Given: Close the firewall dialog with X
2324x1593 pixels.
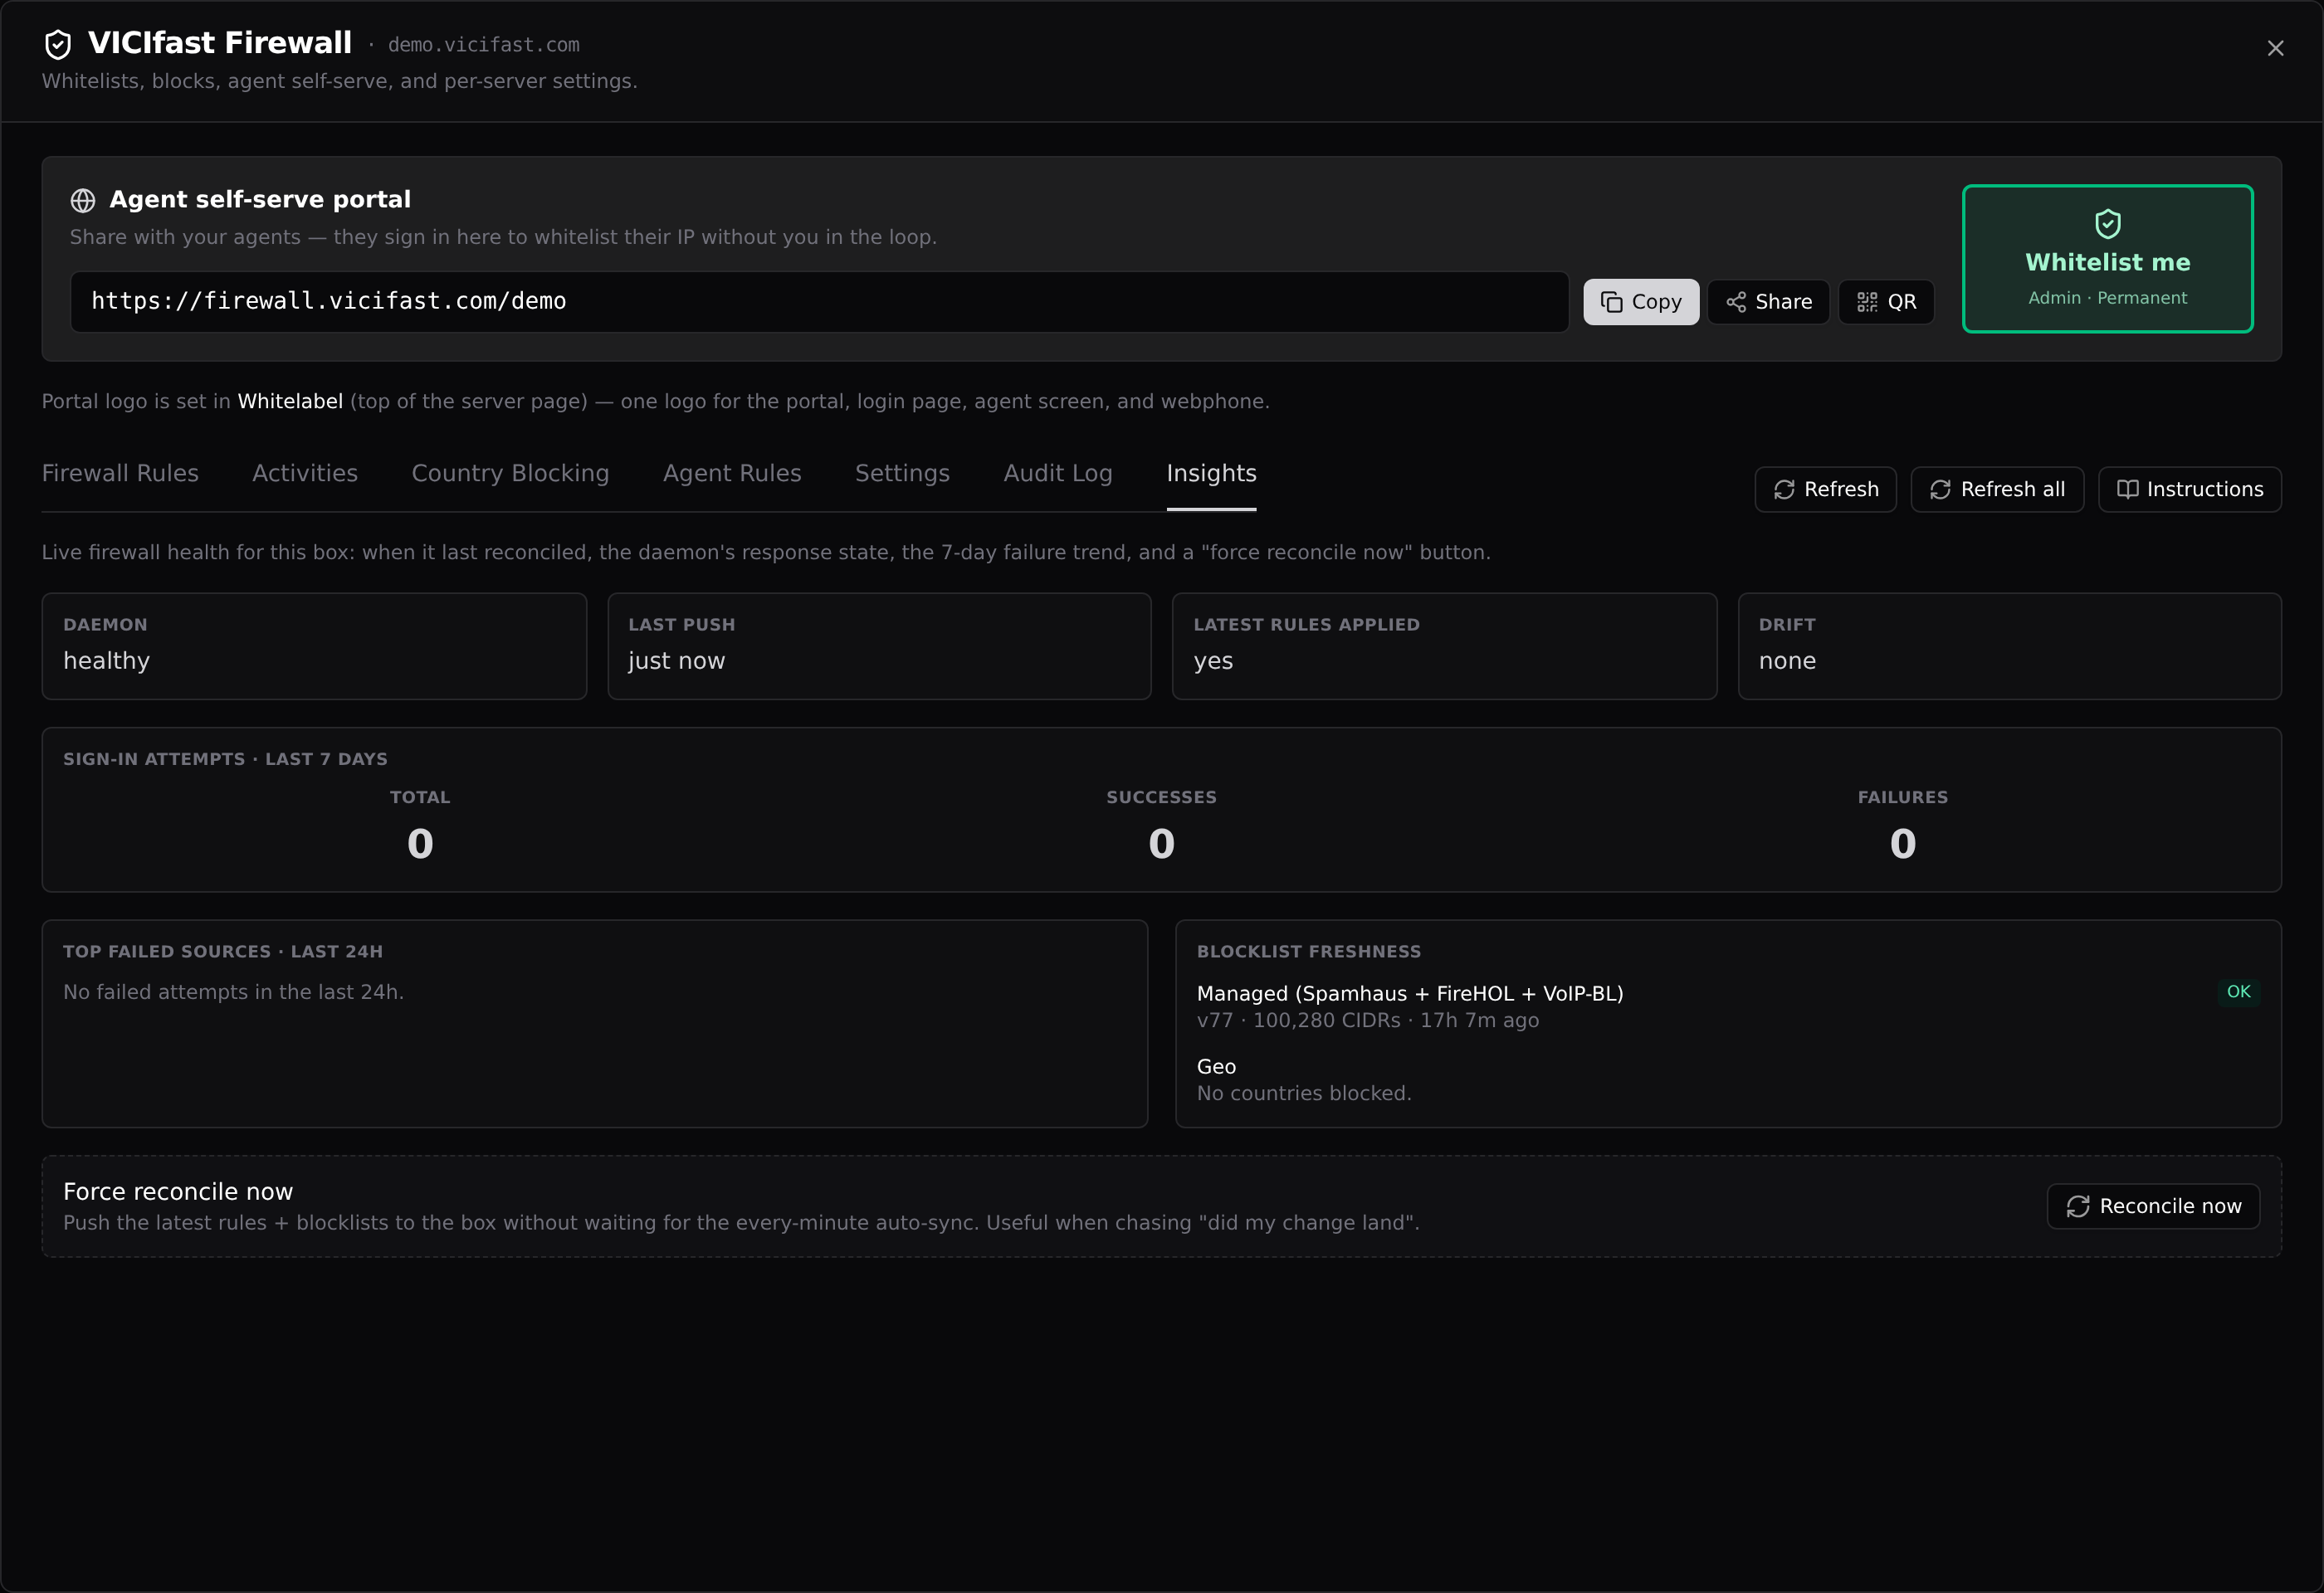Looking at the screenshot, I should click(x=2275, y=48).
